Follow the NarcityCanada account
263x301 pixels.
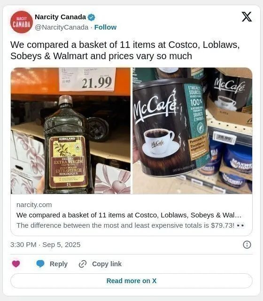pos(105,27)
